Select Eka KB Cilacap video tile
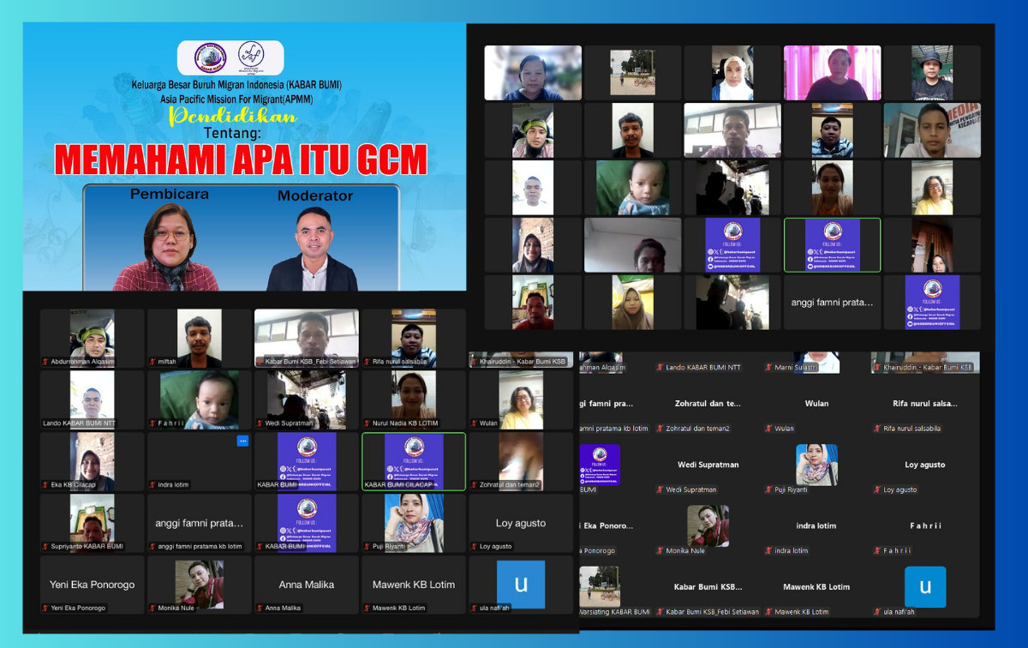Screen dimensions: 1028x648 93,461
